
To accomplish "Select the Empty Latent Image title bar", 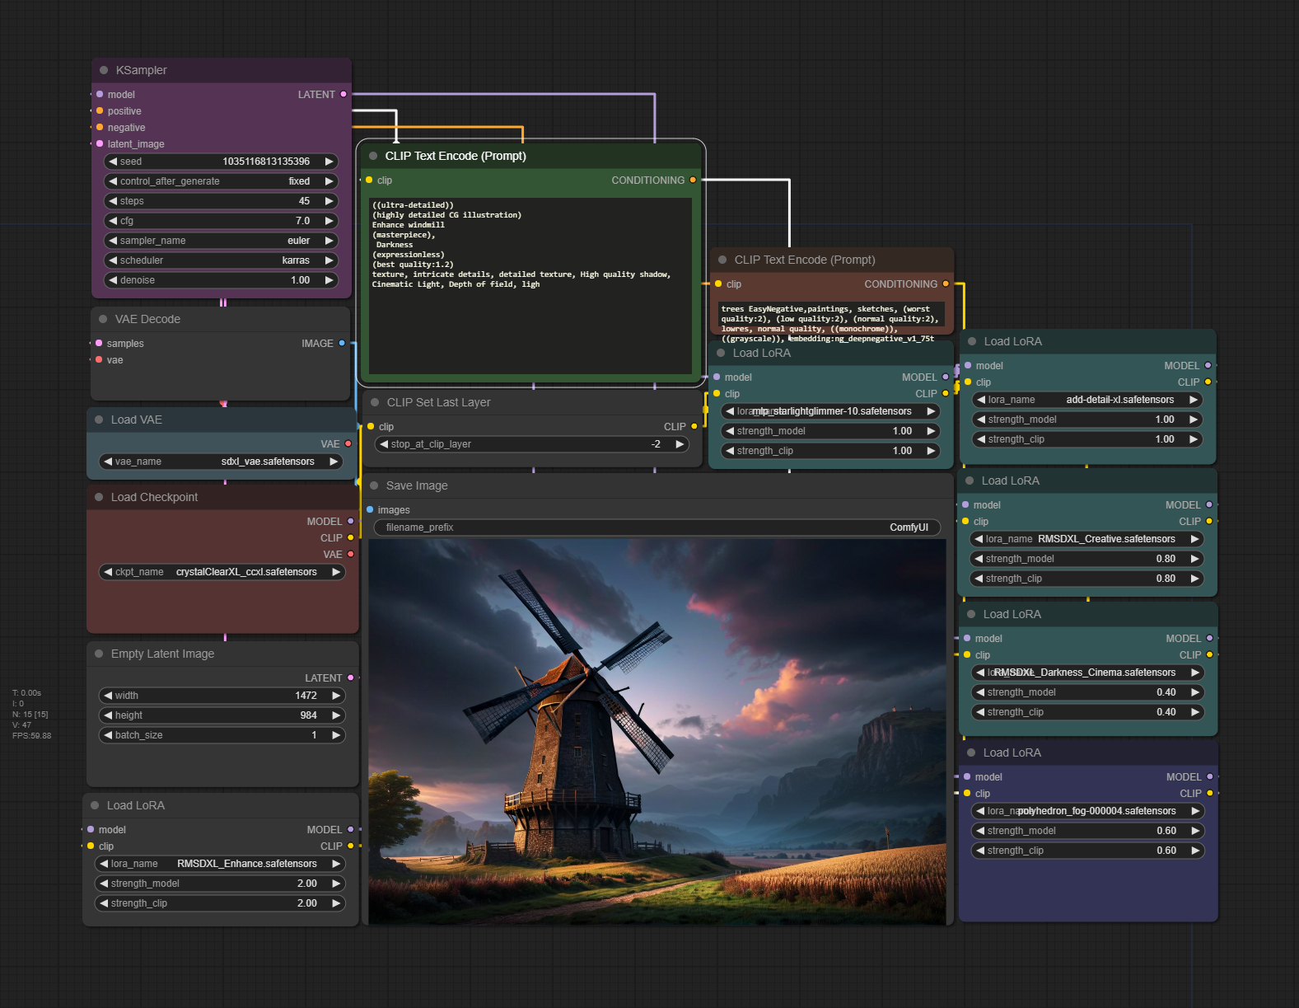I will 221,654.
